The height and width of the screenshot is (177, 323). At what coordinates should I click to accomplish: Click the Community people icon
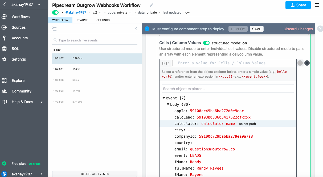[x=4, y=91]
